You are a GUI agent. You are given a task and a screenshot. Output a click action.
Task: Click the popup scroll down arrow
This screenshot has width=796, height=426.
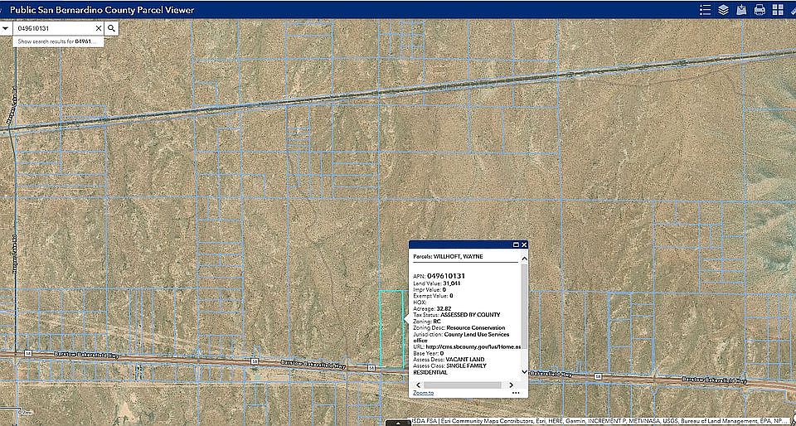click(524, 372)
